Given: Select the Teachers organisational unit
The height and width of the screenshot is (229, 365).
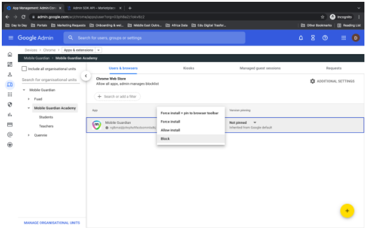Looking at the screenshot, I should tap(46, 126).
